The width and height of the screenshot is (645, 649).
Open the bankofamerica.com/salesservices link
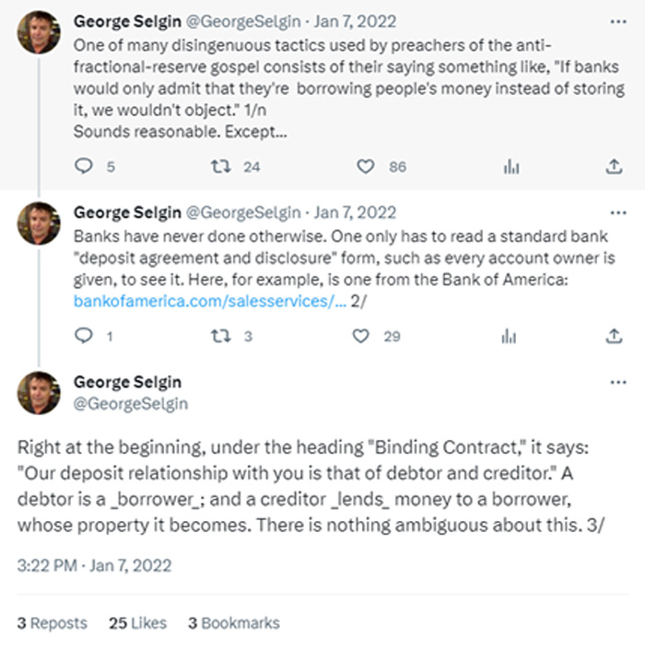tap(210, 301)
